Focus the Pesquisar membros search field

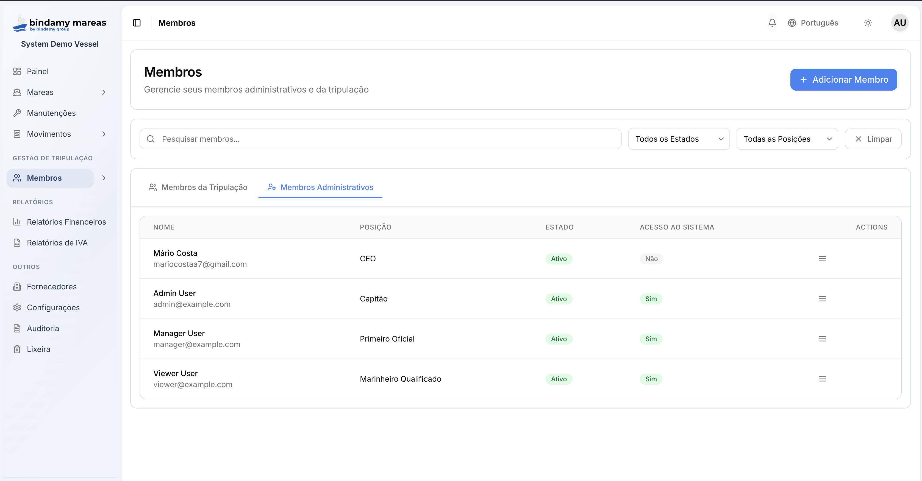pos(380,139)
